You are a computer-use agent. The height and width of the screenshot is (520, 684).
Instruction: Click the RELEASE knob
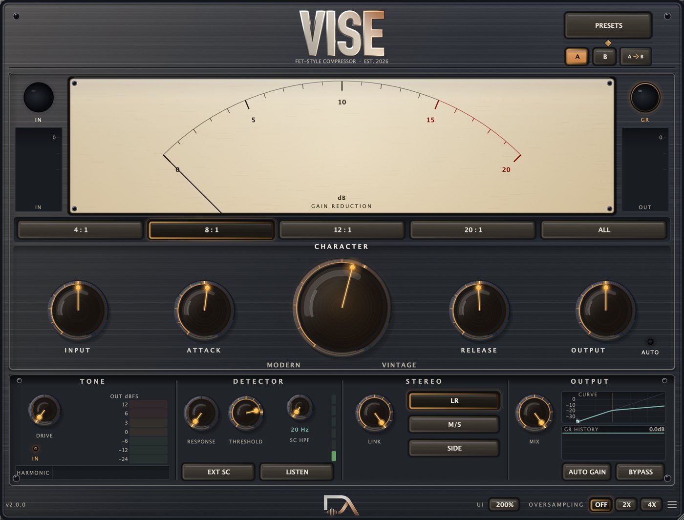[479, 310]
